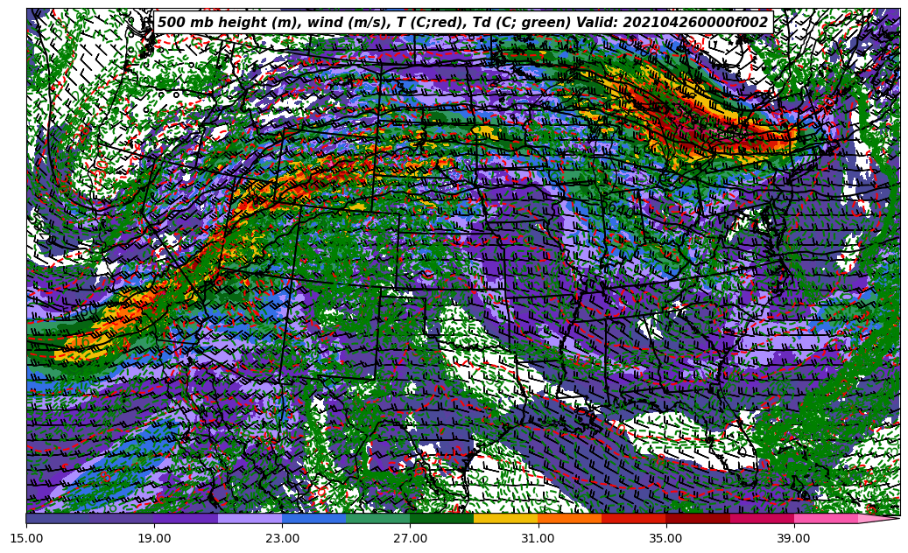The height and width of the screenshot is (553, 908).
Task: Pick the blue 23–25 colorbar segment
Action: tap(313, 518)
